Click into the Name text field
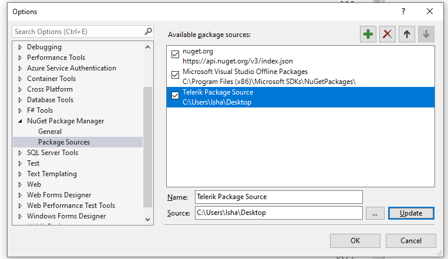The width and height of the screenshot is (448, 259). pos(278,197)
